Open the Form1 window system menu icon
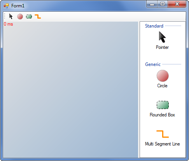 (6, 6)
